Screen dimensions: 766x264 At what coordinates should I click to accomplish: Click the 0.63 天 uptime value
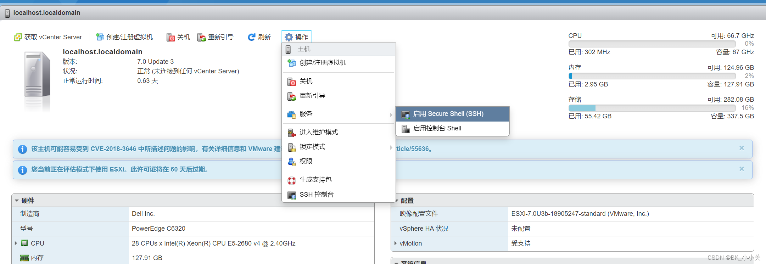click(x=147, y=81)
